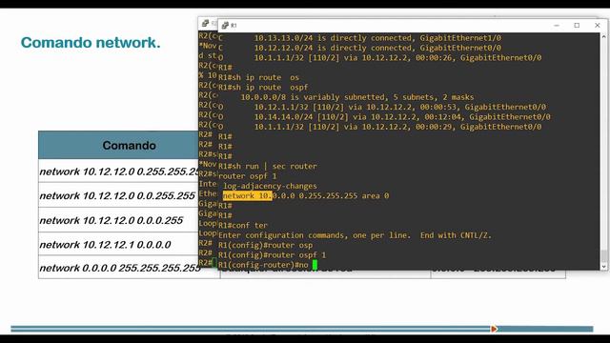Screen dimensions: 610x343
Task: Click the green terminal cursor after '#no'
Action: tap(315, 265)
